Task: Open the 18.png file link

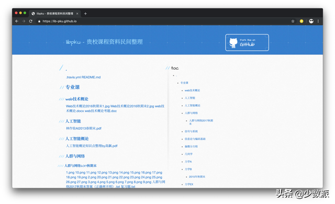Action: [x=71, y=177]
